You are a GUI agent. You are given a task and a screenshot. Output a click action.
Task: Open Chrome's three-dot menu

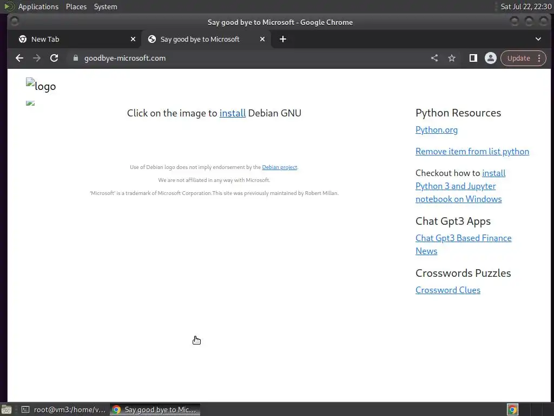point(539,58)
